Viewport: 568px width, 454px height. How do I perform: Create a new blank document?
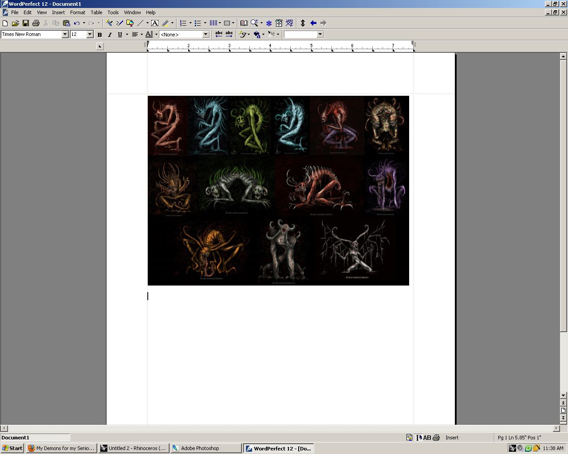(x=5, y=23)
